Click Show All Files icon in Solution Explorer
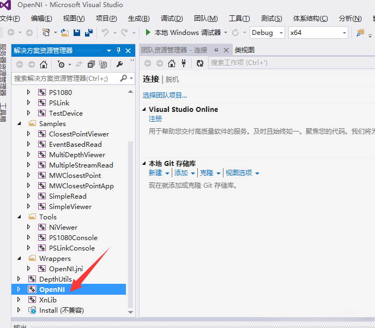This screenshot has height=328, width=375. pyautogui.click(x=103, y=64)
